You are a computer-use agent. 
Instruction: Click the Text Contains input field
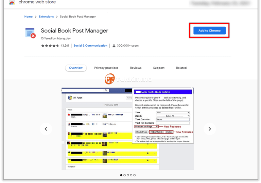coord(173,119)
